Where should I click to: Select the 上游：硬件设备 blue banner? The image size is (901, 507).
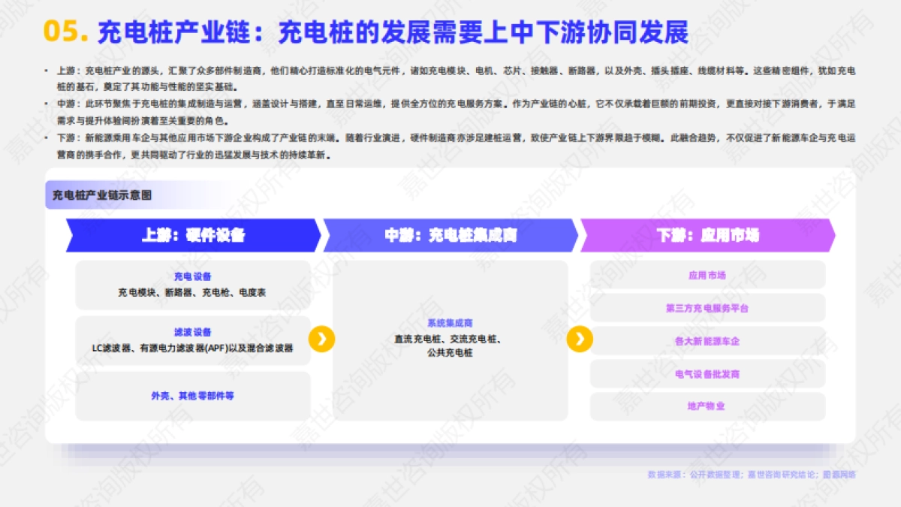(x=193, y=235)
